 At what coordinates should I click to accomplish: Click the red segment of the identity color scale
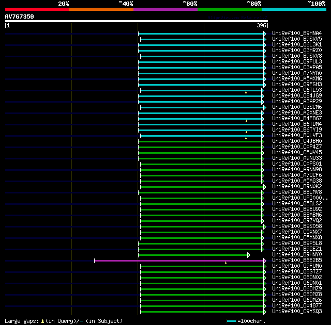37,9
